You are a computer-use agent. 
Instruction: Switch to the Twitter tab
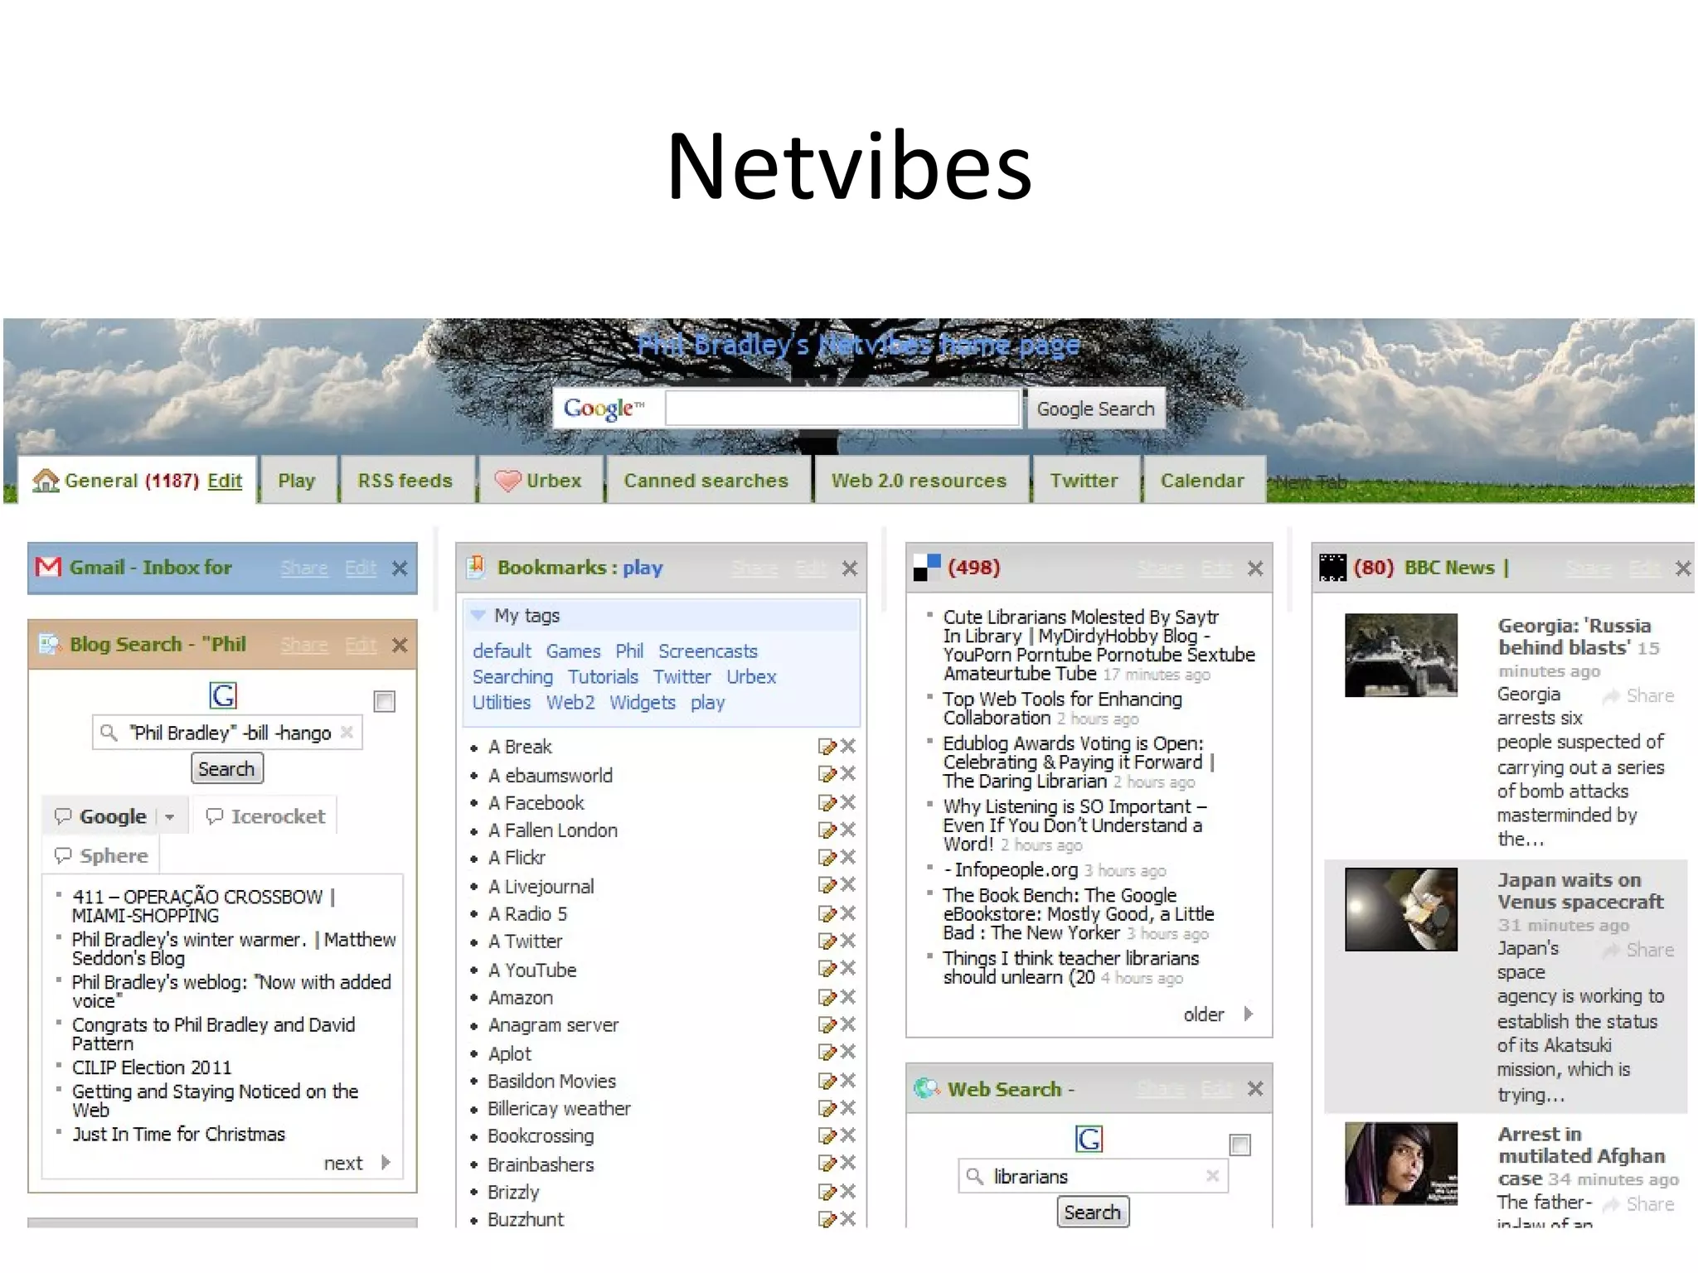(x=1084, y=480)
